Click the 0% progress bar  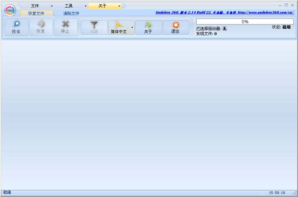click(245, 21)
